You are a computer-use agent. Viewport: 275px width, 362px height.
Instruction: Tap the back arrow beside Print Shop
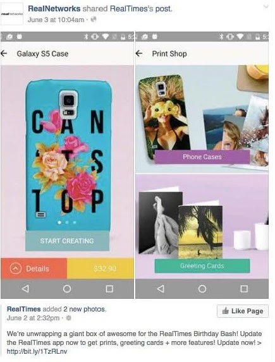point(139,54)
